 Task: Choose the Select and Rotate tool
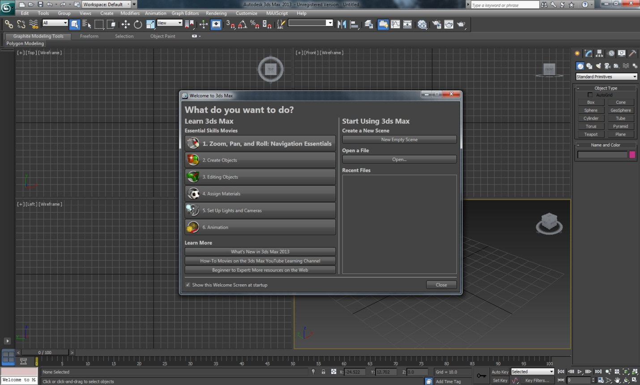pyautogui.click(x=138, y=24)
